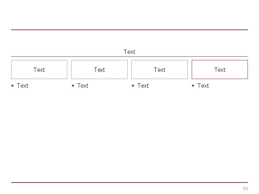259x194 pixels.
Task: Select the thick red line at the top
Action: point(129,30)
